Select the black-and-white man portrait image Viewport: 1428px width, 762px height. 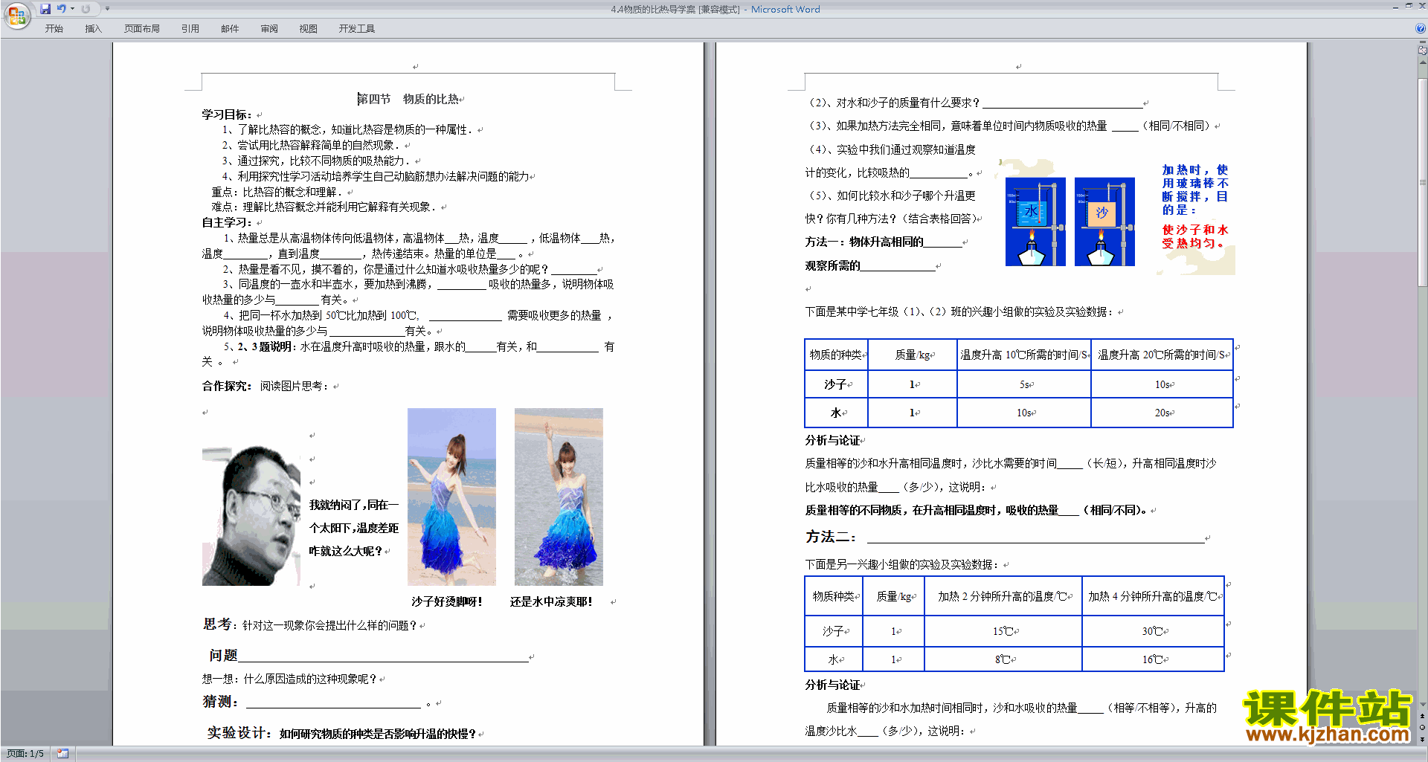coord(251,516)
